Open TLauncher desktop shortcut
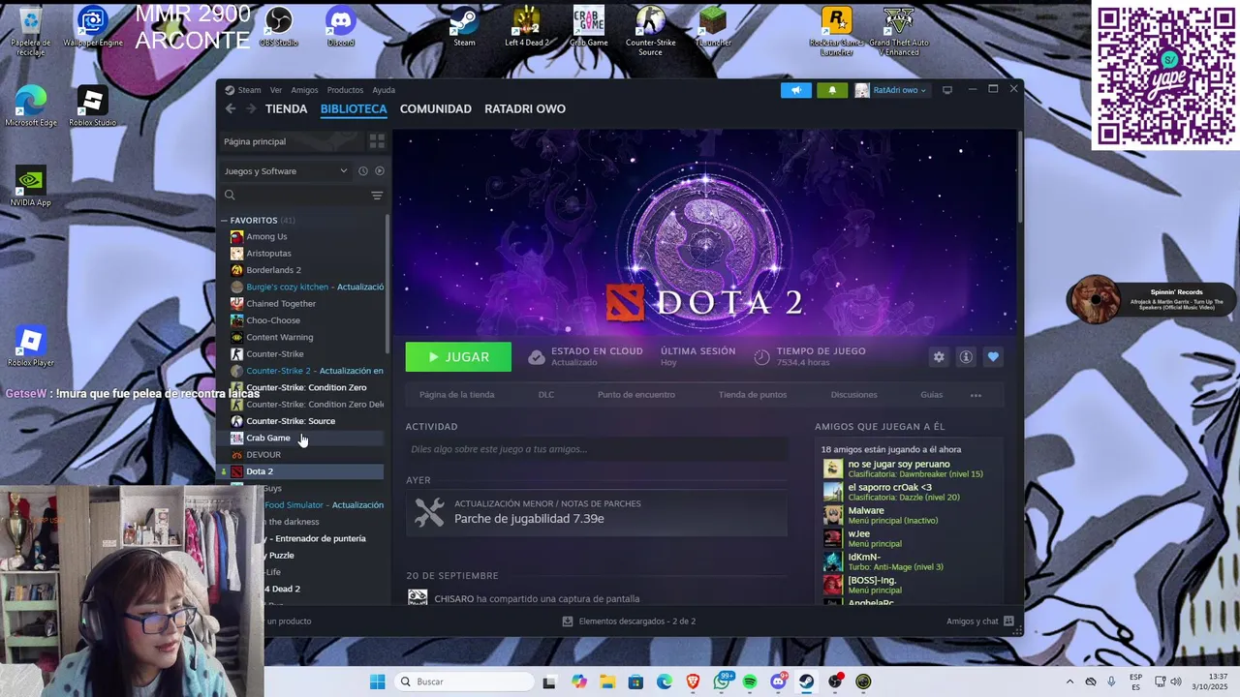 click(713, 26)
